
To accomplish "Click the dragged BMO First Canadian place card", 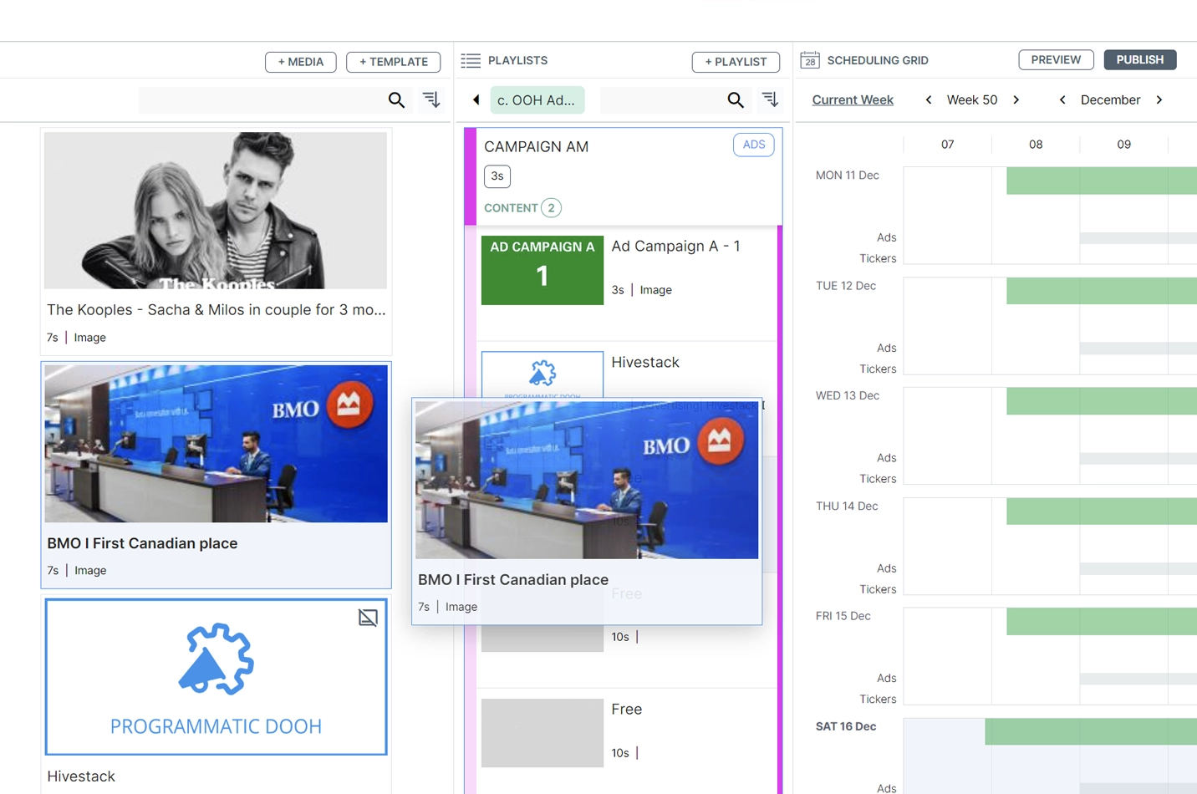I will [x=587, y=512].
